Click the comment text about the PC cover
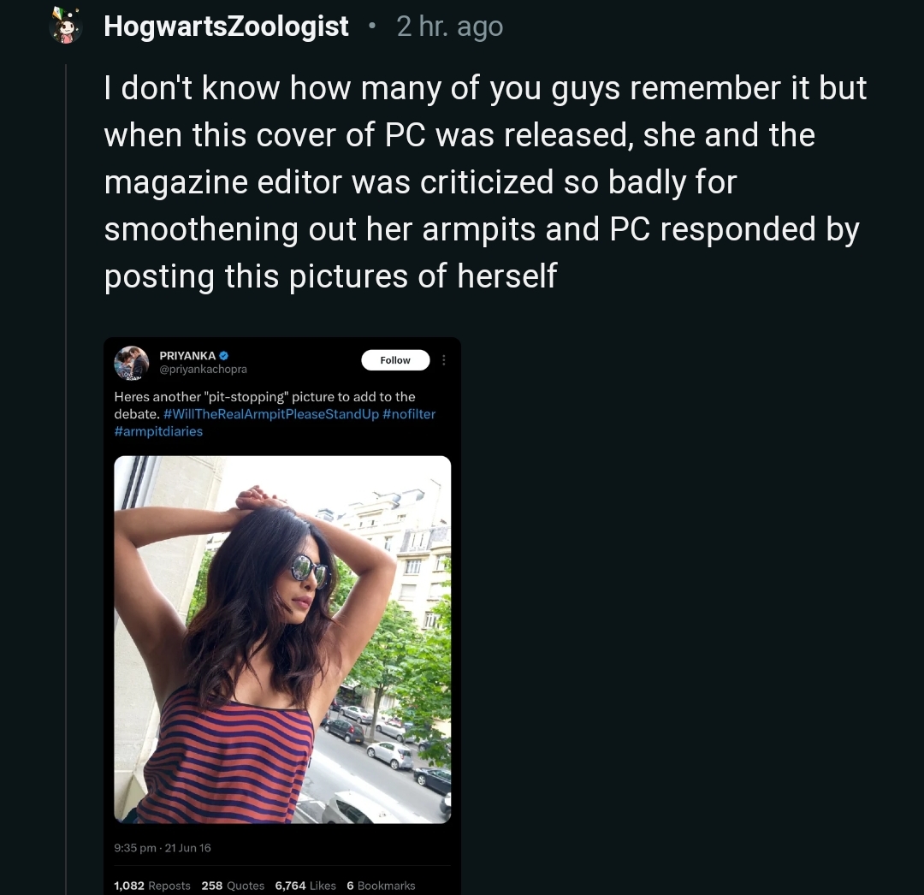 point(485,182)
